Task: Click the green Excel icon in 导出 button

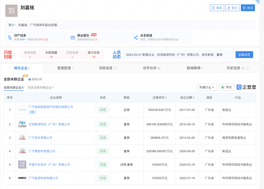Action: (223, 87)
